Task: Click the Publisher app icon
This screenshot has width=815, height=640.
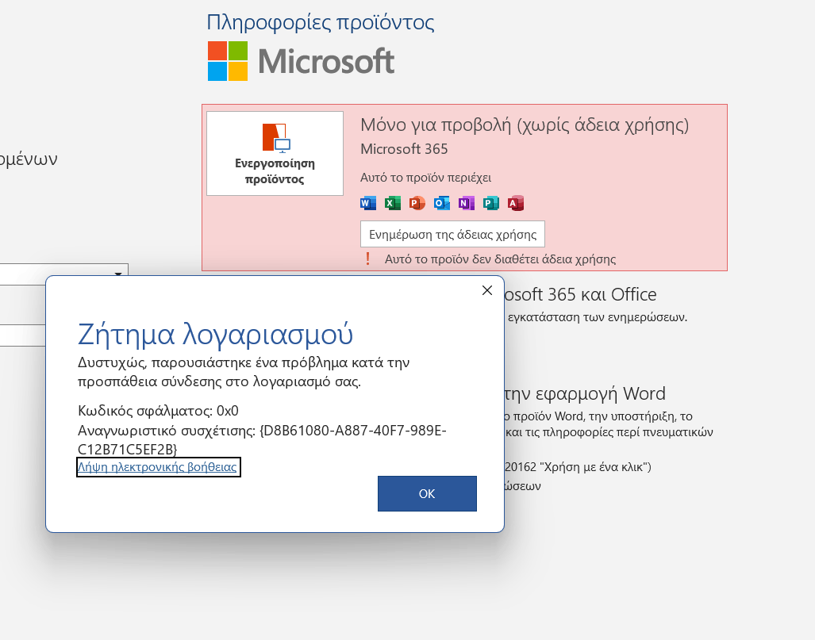Action: coord(490,203)
